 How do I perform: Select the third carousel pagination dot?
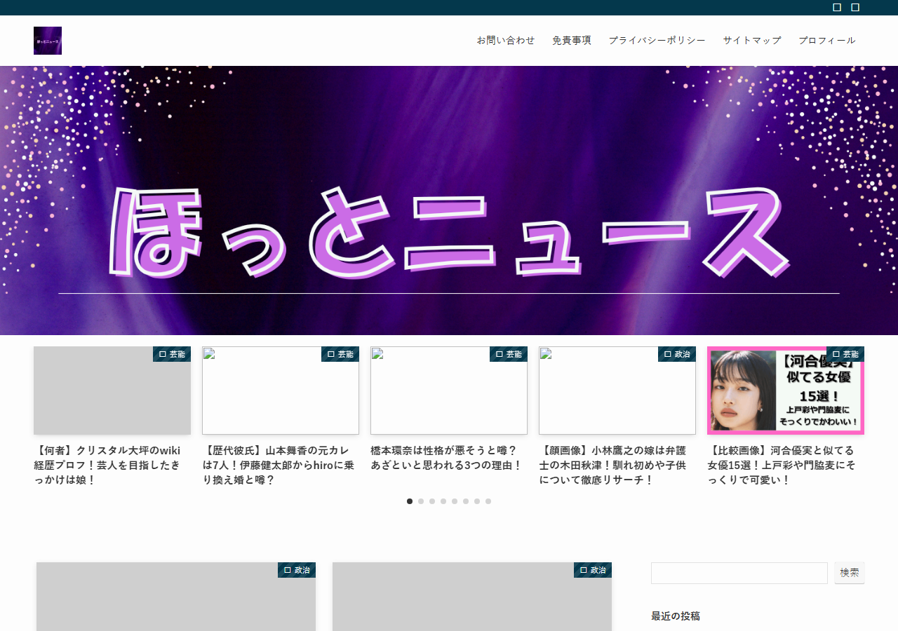click(x=432, y=501)
